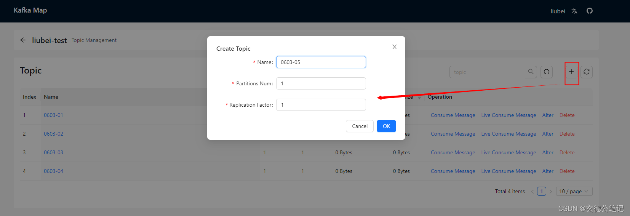Cancel the Create Topic dialog
The width and height of the screenshot is (630, 216).
[x=360, y=126]
